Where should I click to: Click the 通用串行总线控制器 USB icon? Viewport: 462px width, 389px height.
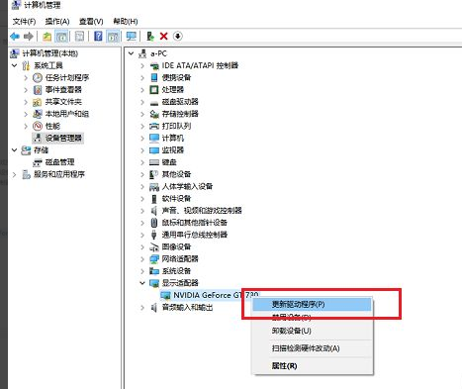tap(154, 235)
